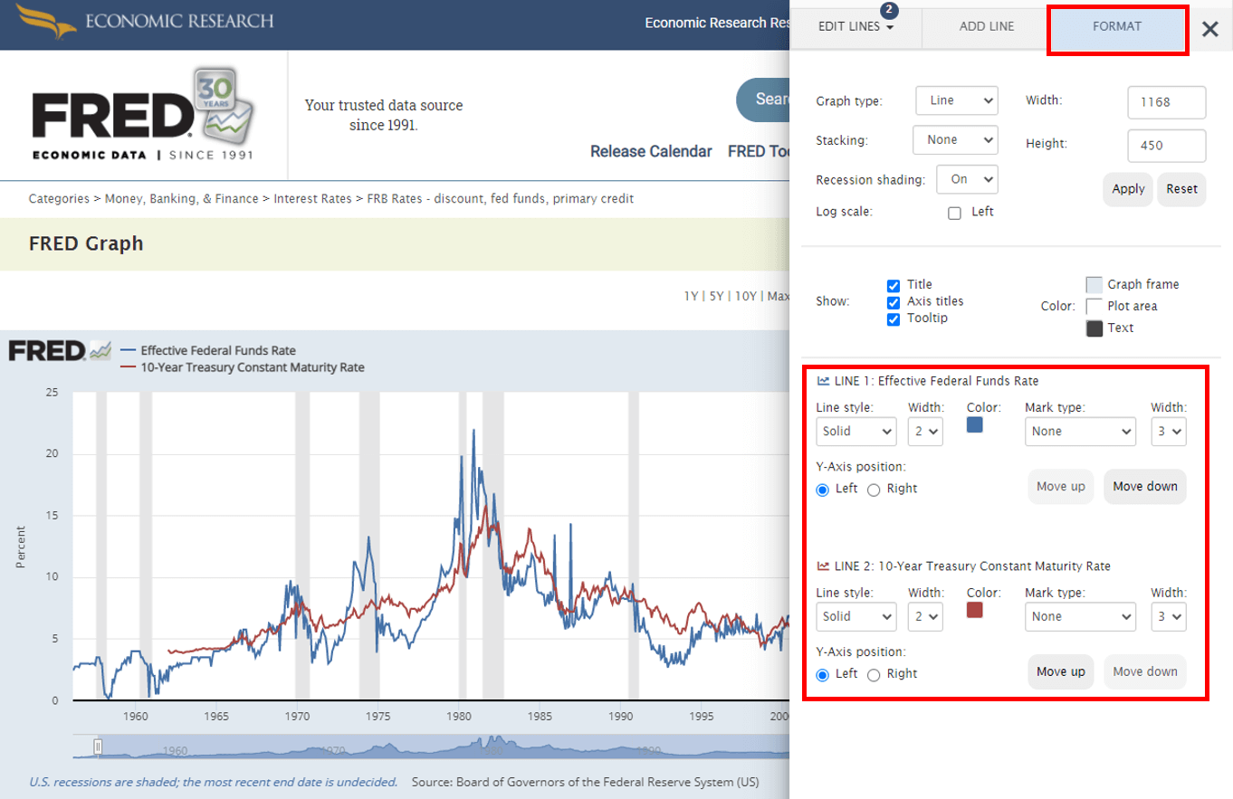Open the Graph type dropdown

click(x=957, y=100)
